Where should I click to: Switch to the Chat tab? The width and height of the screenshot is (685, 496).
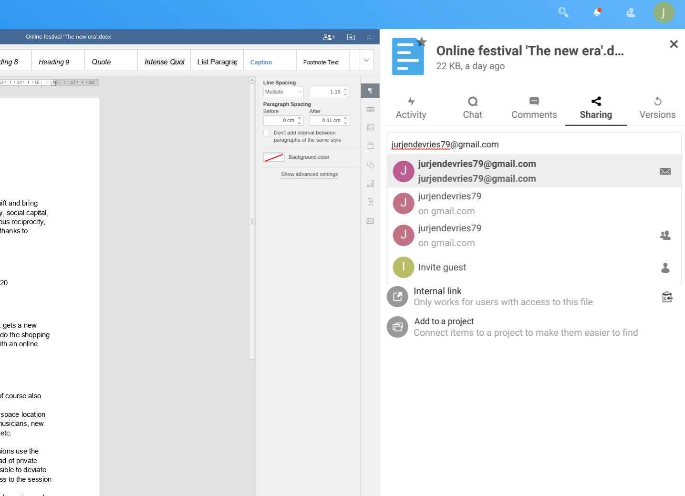pos(473,108)
